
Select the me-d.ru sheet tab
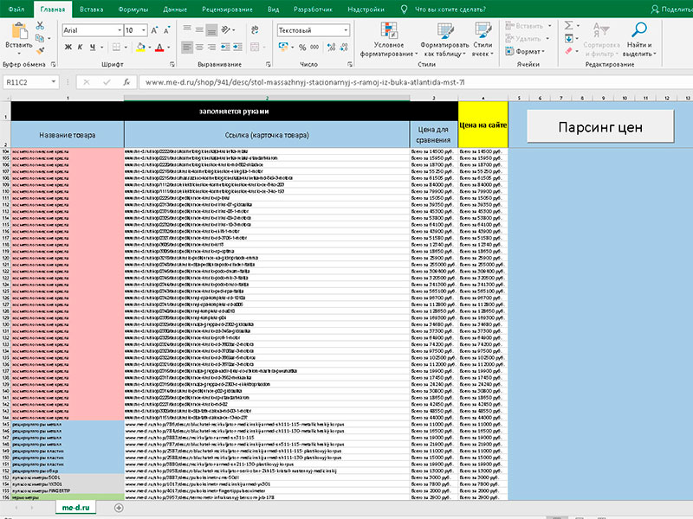coord(75,508)
